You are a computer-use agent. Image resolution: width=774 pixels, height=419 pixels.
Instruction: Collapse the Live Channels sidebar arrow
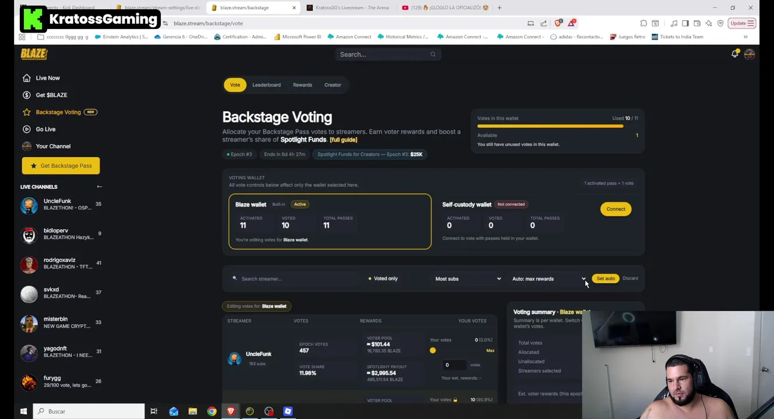(x=99, y=187)
